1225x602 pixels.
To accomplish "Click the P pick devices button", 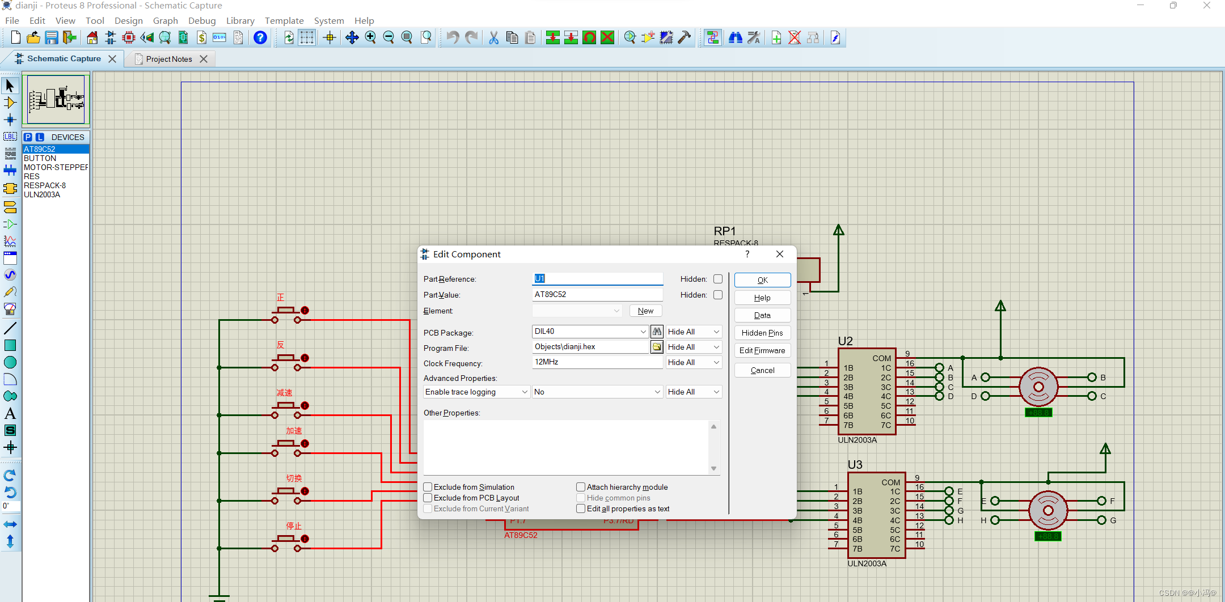I will pyautogui.click(x=28, y=137).
